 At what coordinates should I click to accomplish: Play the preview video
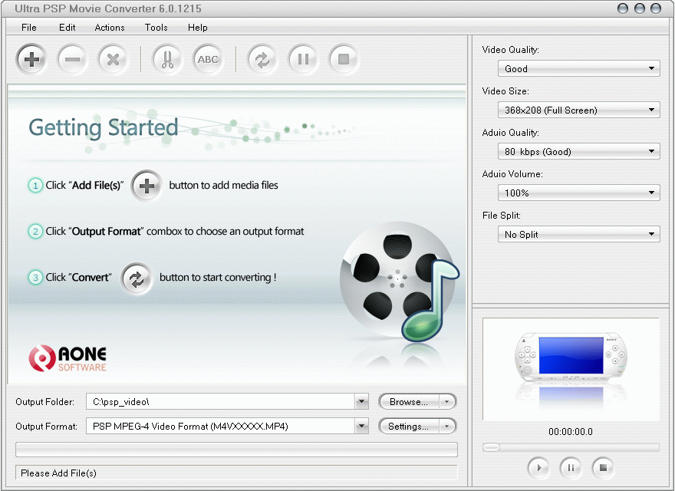[x=538, y=467]
